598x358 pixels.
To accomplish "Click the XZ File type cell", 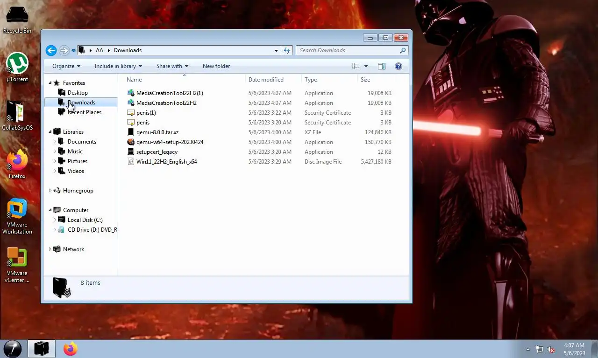I will click(313, 132).
